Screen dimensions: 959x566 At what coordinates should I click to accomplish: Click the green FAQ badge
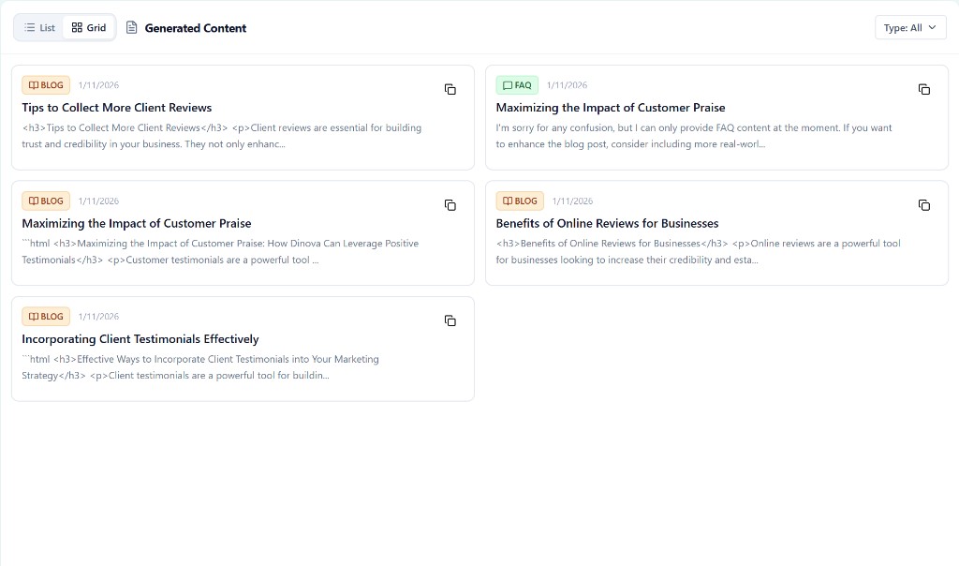pos(517,85)
